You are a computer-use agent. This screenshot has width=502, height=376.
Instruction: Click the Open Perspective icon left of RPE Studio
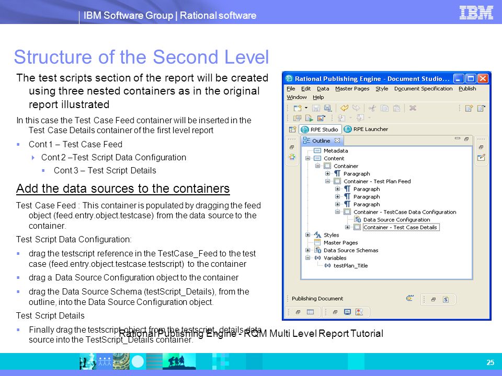pyautogui.click(x=293, y=130)
